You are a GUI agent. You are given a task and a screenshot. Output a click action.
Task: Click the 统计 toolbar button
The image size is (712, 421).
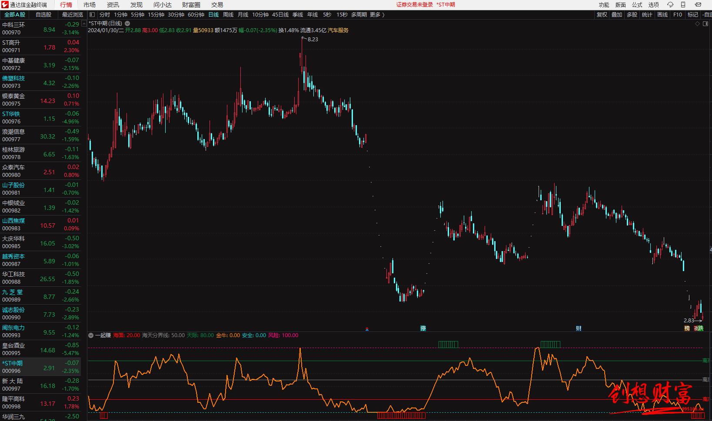(x=647, y=15)
